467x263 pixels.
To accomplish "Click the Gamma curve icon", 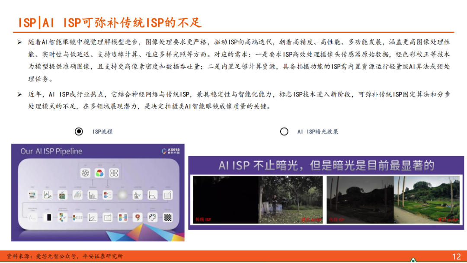I will [x=93, y=218].
